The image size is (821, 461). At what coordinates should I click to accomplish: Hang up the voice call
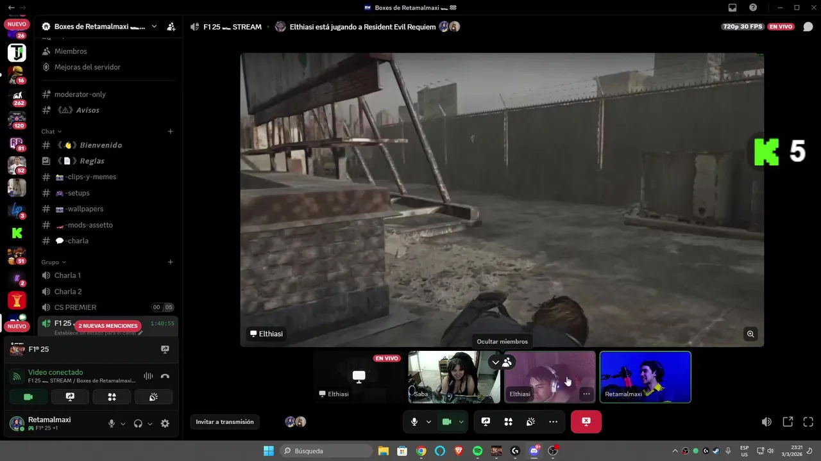pyautogui.click(x=165, y=376)
